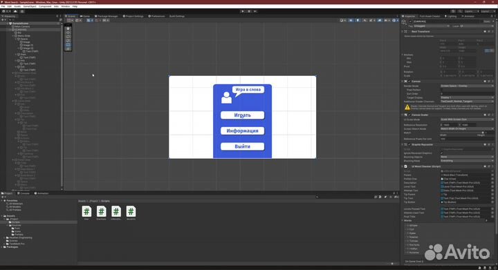
Task: Open the Window menu
Action: [x=65, y=6]
